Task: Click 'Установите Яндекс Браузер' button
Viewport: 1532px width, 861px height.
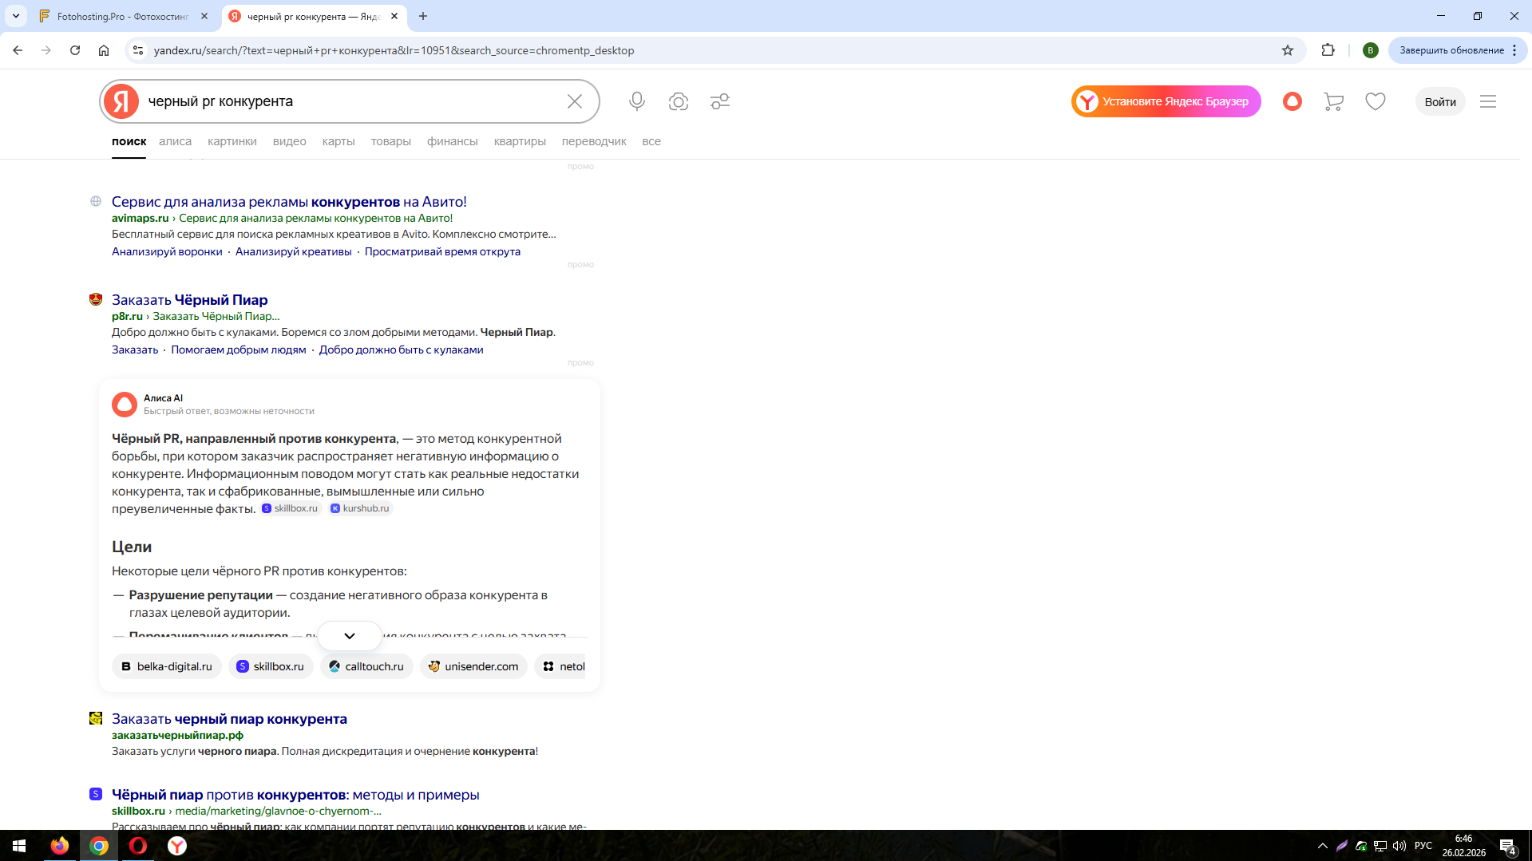Action: (1166, 101)
